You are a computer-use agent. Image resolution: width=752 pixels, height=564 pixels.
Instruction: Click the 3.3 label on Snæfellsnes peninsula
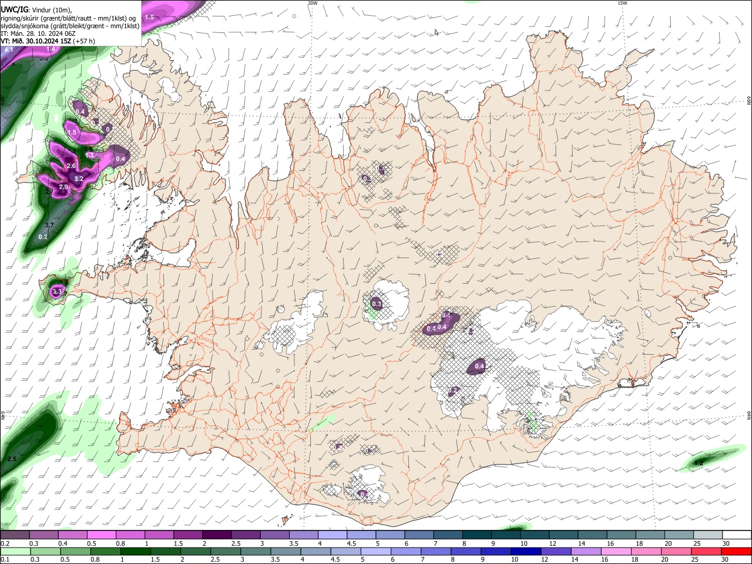(x=57, y=291)
